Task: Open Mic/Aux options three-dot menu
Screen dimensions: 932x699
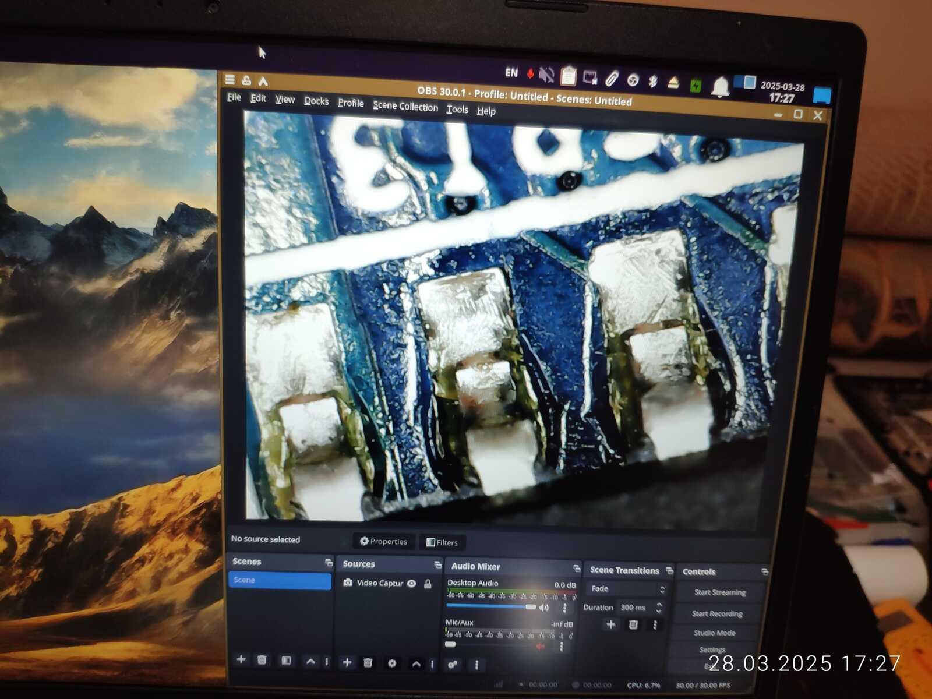Action: 561,647
